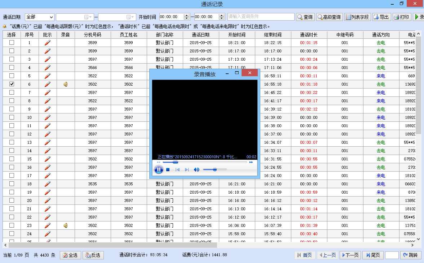
Task: Expand the second end-date picker dropdown
Action: pos(133,17)
